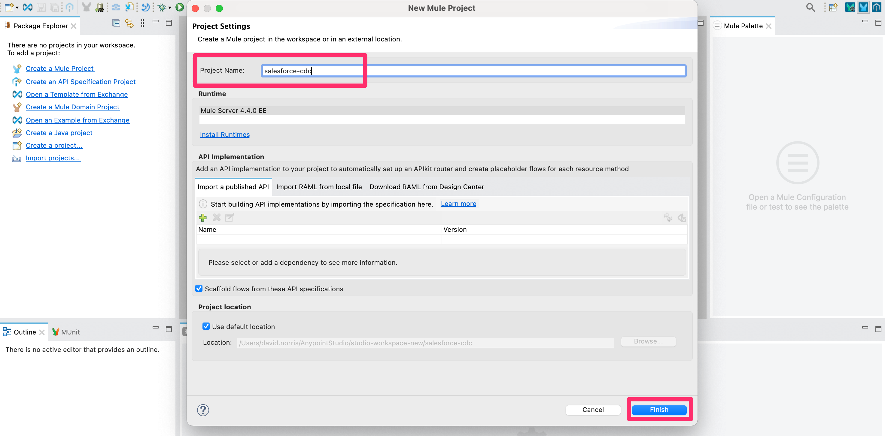
Task: Click the Name column header
Action: pos(319,229)
